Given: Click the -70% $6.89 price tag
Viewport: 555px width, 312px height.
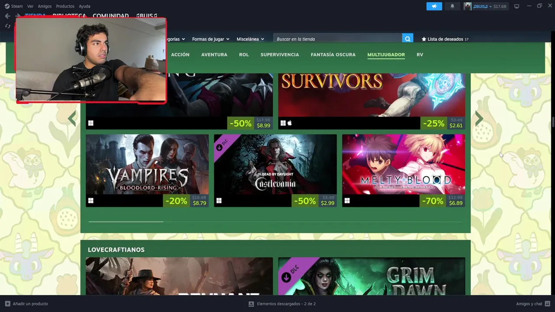Looking at the screenshot, I should 442,201.
